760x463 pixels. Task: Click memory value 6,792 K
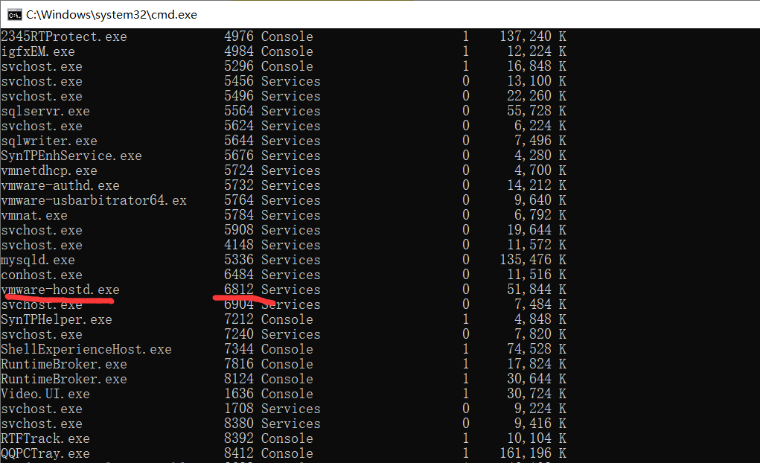tap(540, 215)
